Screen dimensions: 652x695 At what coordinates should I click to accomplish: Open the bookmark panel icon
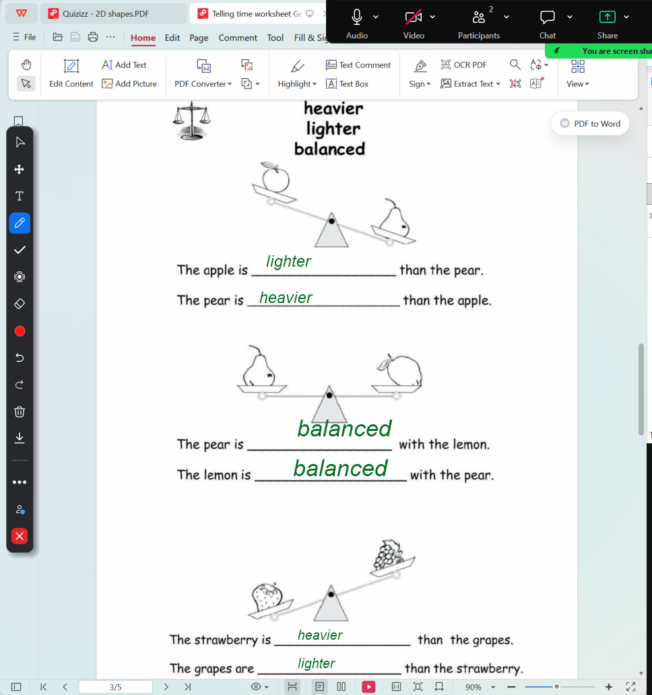(19, 121)
